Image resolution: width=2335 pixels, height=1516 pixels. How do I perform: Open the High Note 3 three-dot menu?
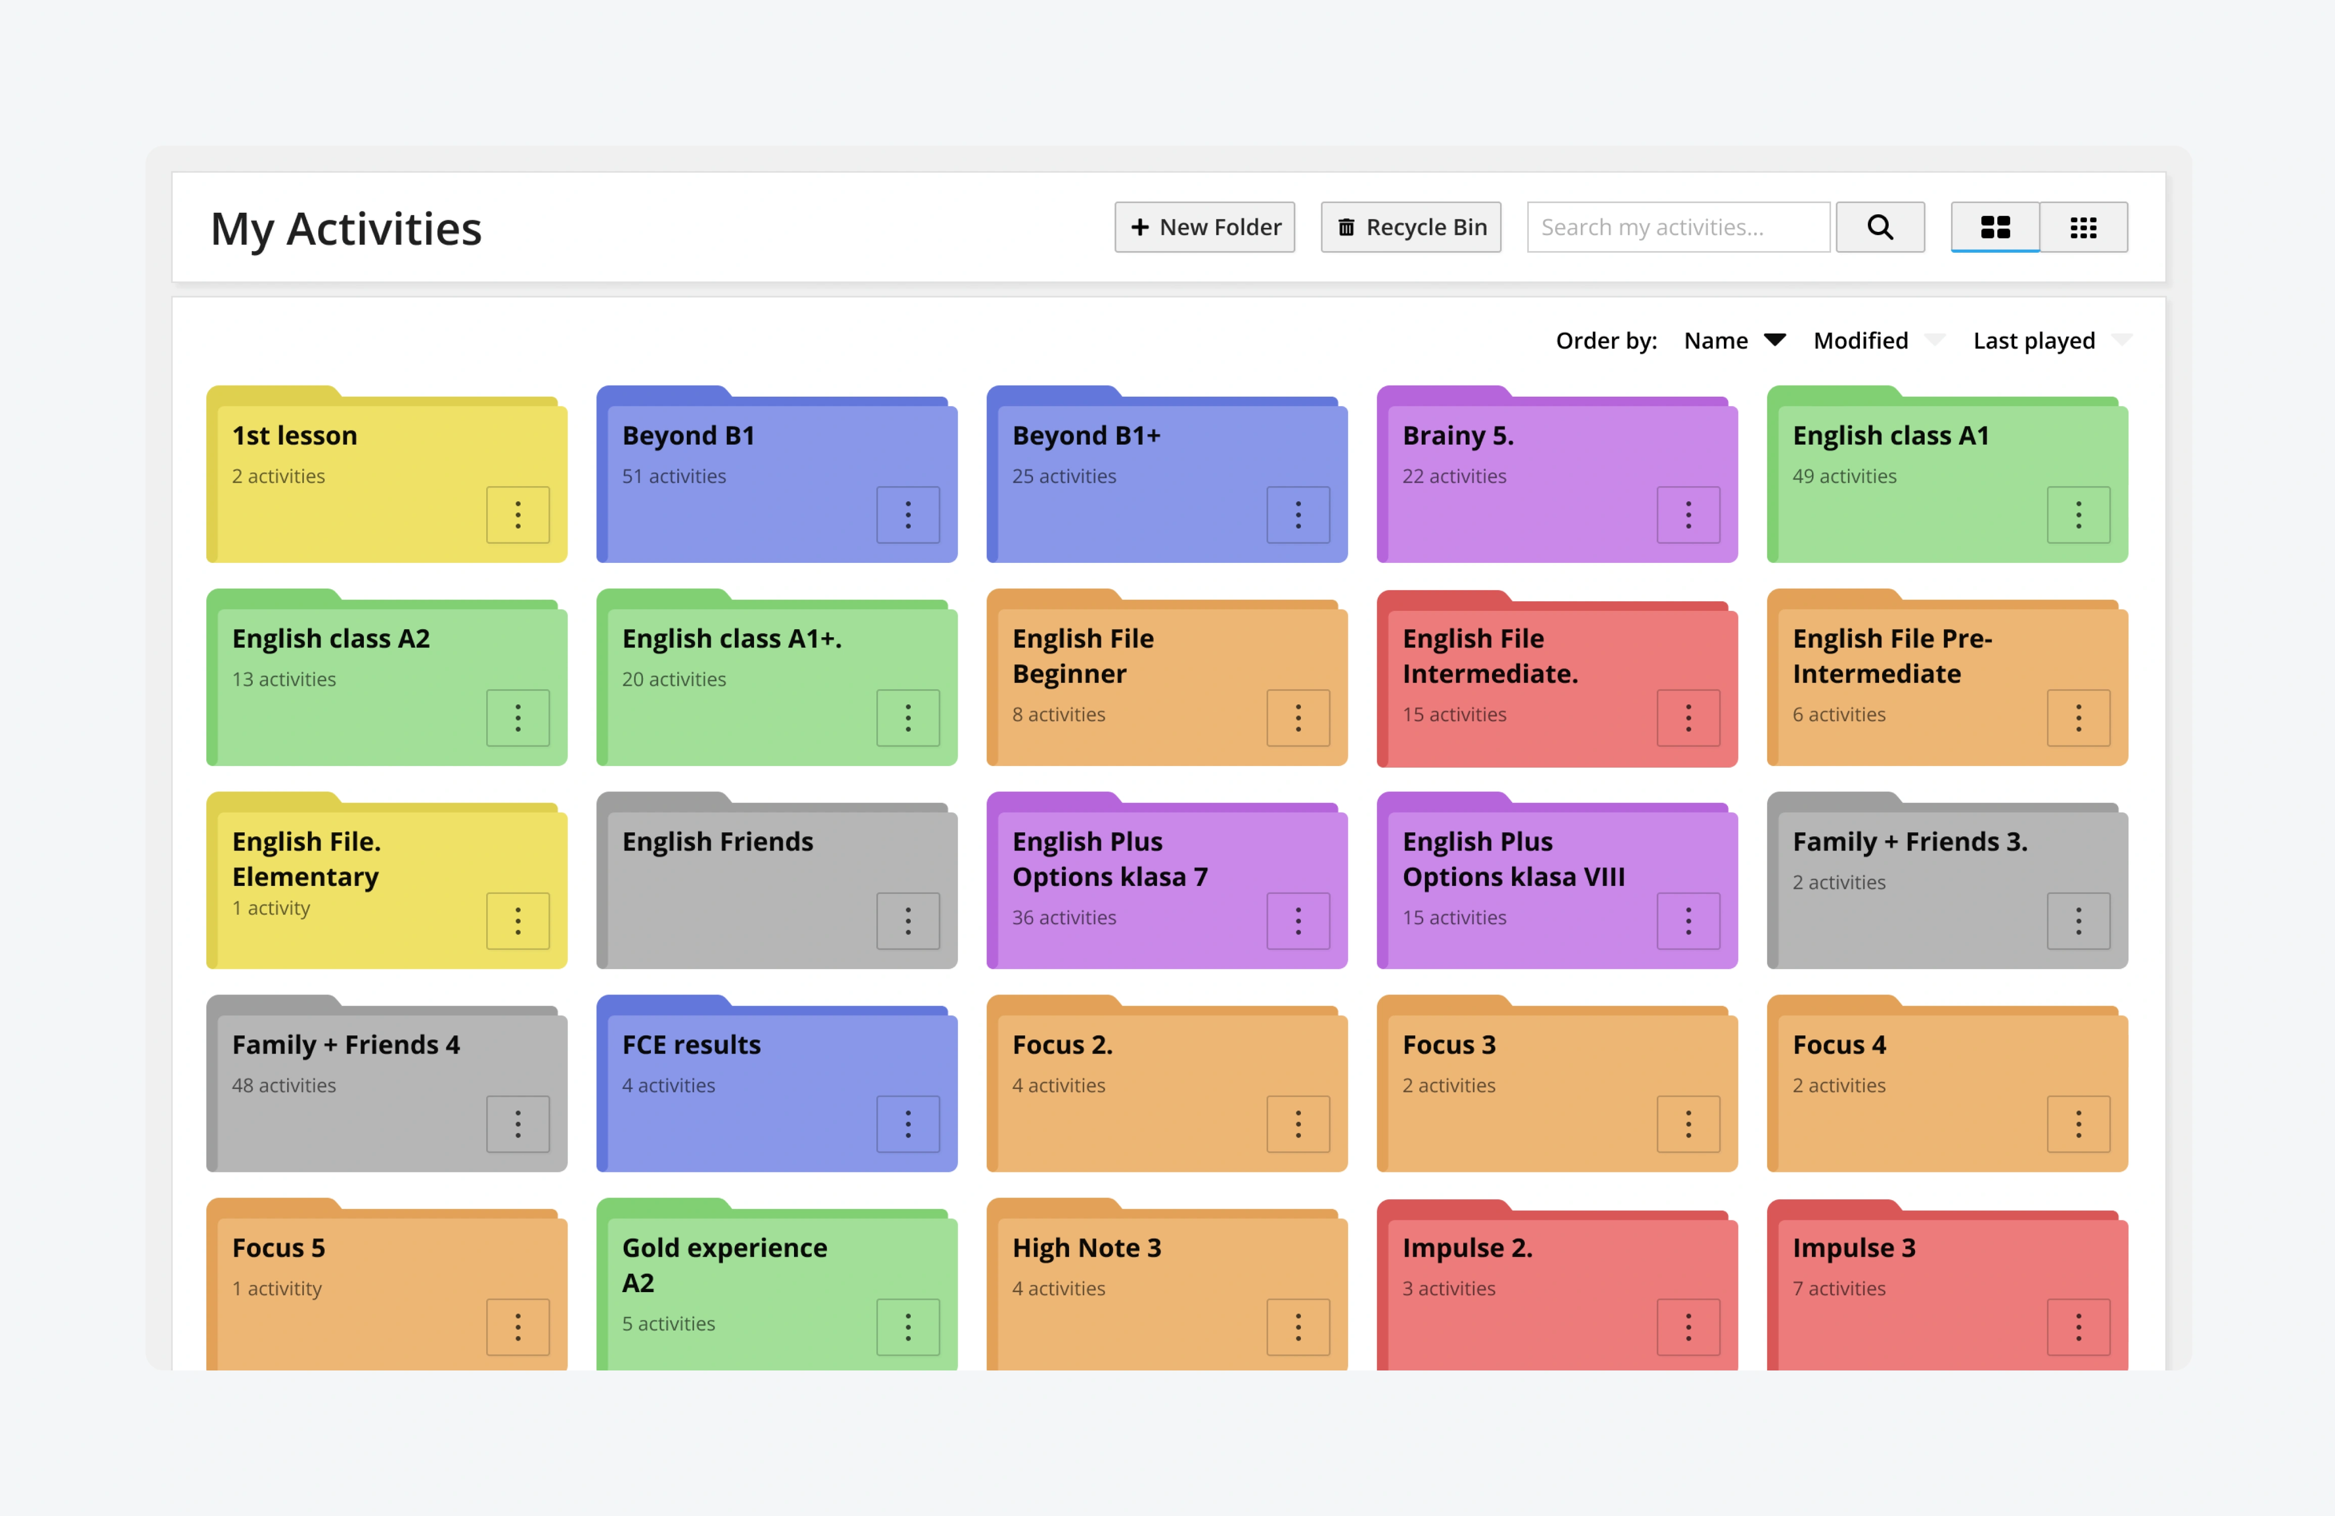pyautogui.click(x=1298, y=1326)
